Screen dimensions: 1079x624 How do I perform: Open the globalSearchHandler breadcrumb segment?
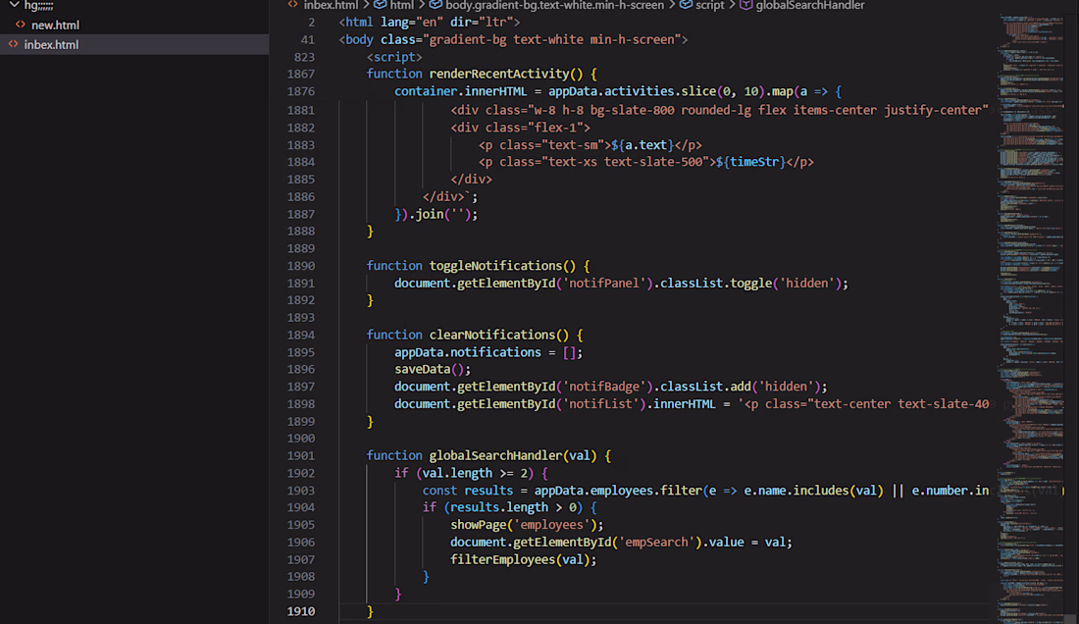[810, 6]
